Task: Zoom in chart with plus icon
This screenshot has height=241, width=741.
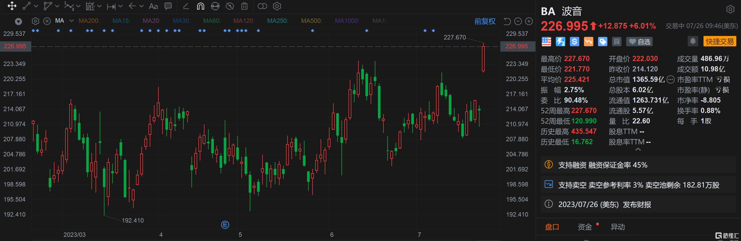Action: (x=529, y=21)
